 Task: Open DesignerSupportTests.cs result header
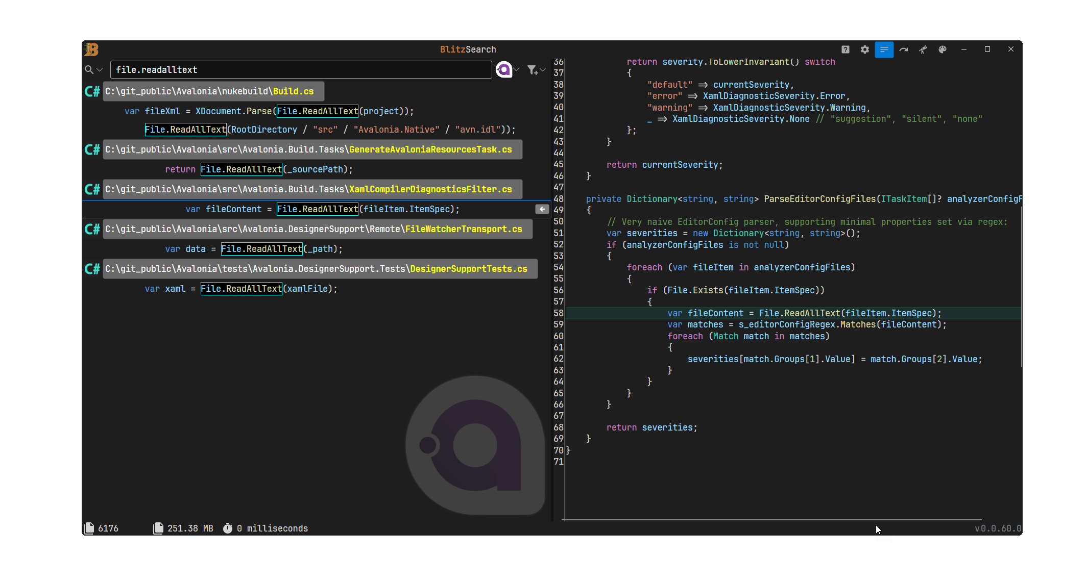[x=320, y=269]
